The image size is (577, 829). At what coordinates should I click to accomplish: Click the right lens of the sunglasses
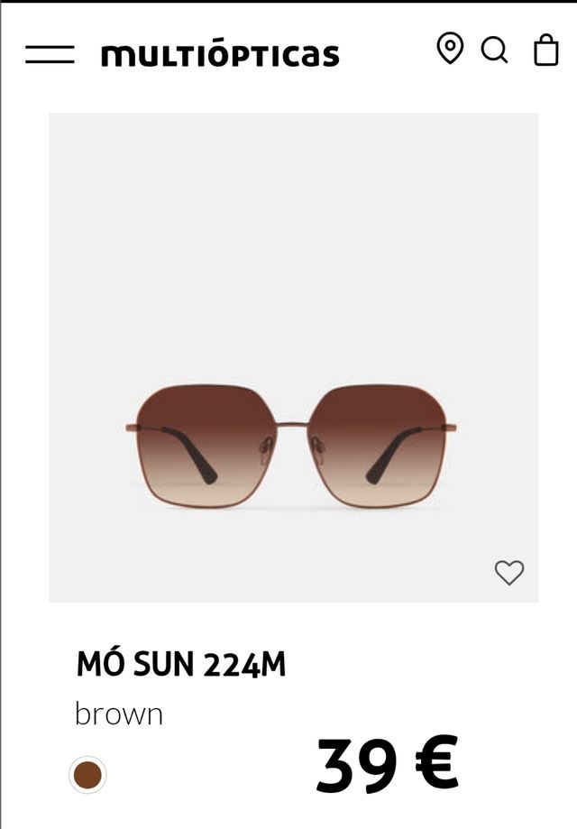click(377, 446)
